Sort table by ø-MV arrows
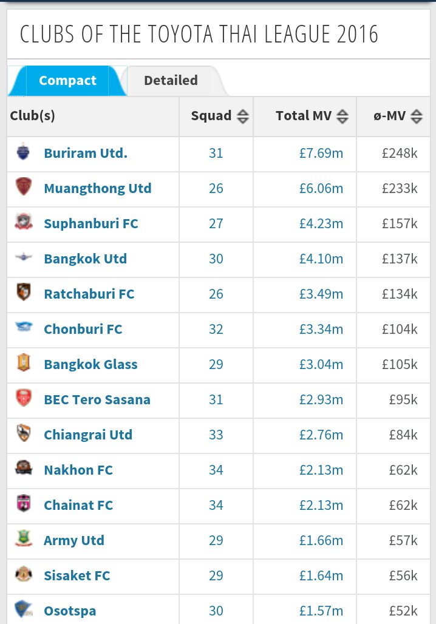Screen dimensions: 436x624 pyautogui.click(x=417, y=117)
